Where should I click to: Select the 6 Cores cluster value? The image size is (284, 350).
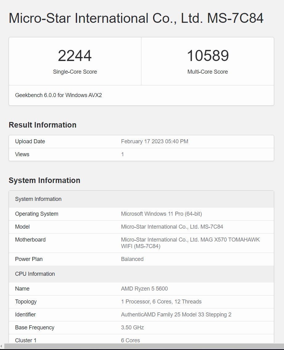click(131, 340)
